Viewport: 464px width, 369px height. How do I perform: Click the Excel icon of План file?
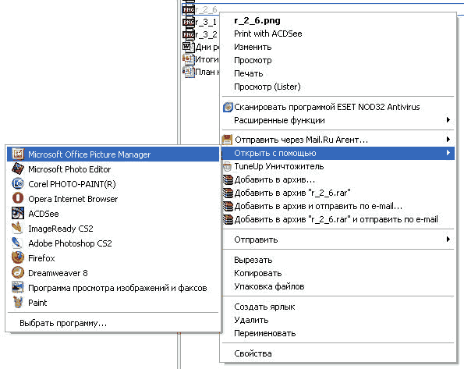(x=189, y=72)
